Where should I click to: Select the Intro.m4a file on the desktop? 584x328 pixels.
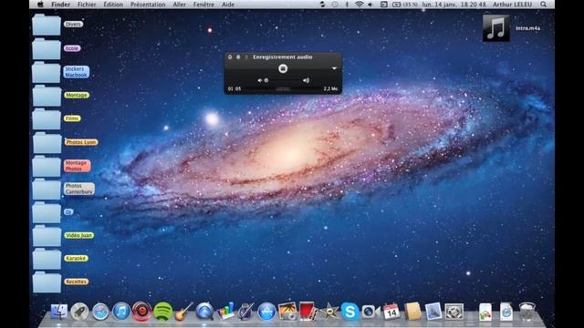(x=496, y=28)
